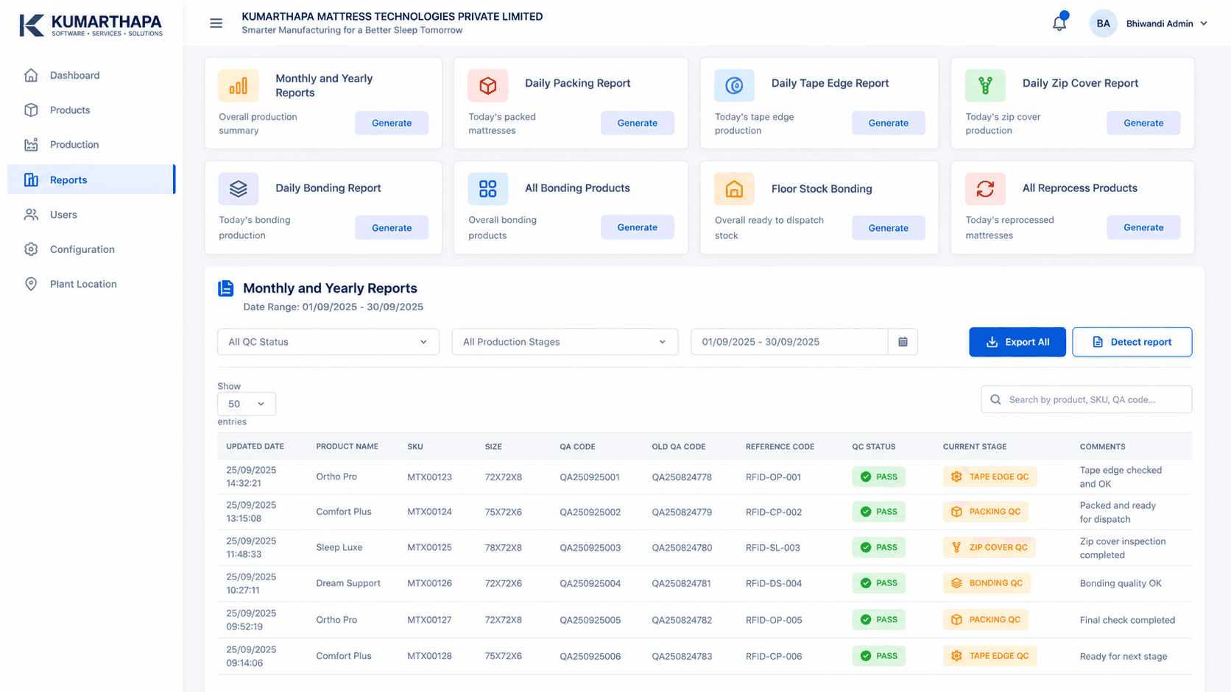Generate the All Reprocess Products report
This screenshot has height=692, width=1231.
[x=1143, y=227]
